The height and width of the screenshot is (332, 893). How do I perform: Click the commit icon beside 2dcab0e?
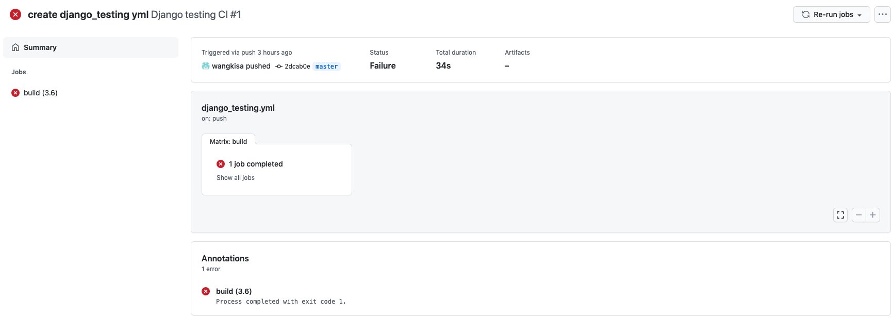tap(279, 66)
